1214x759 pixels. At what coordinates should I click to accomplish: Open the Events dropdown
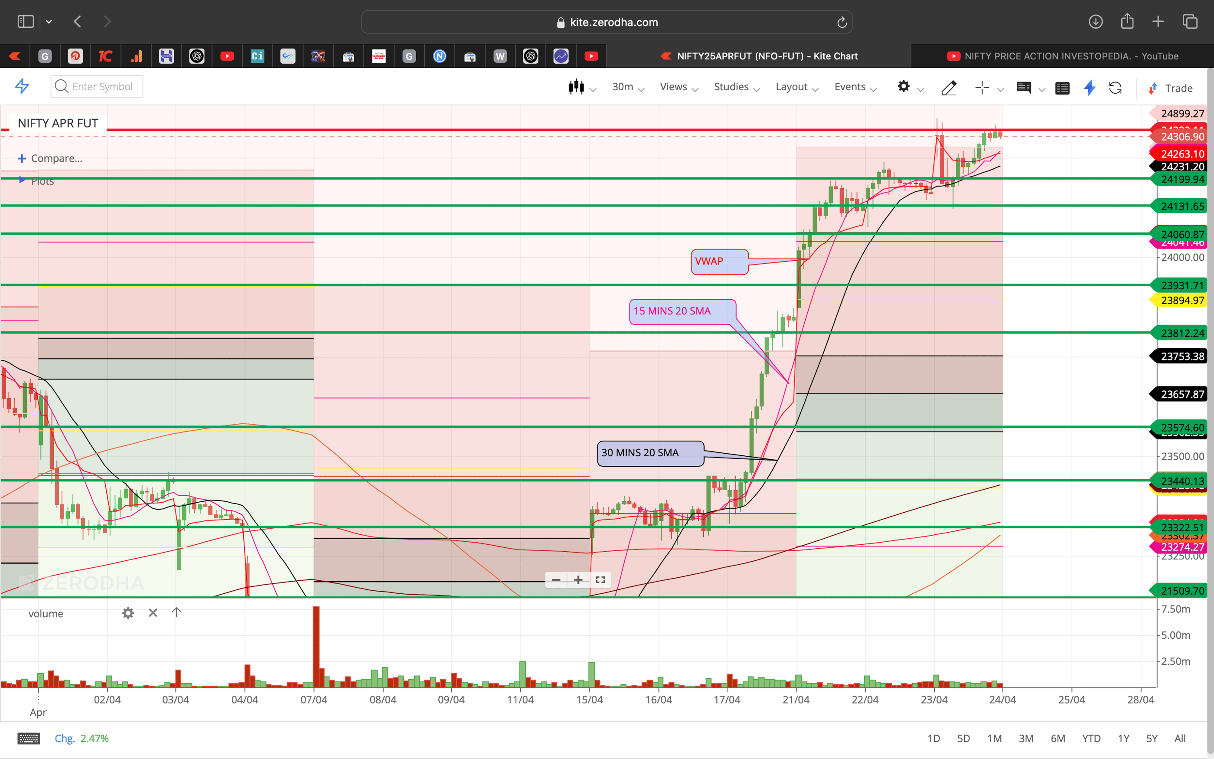pos(851,86)
